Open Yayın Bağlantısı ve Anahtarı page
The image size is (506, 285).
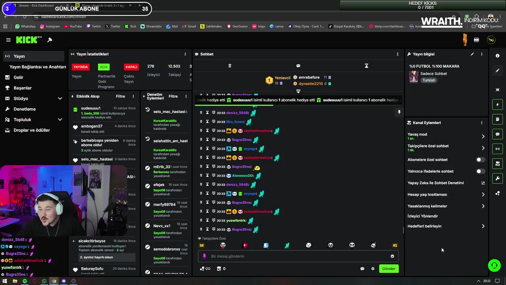[38, 67]
